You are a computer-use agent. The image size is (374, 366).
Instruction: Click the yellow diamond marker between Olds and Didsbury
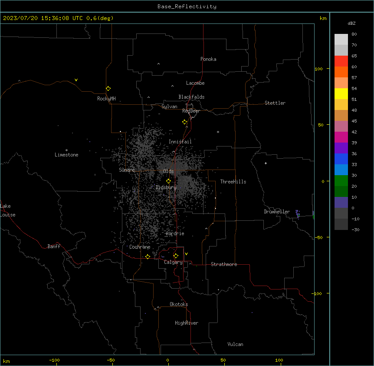click(168, 181)
